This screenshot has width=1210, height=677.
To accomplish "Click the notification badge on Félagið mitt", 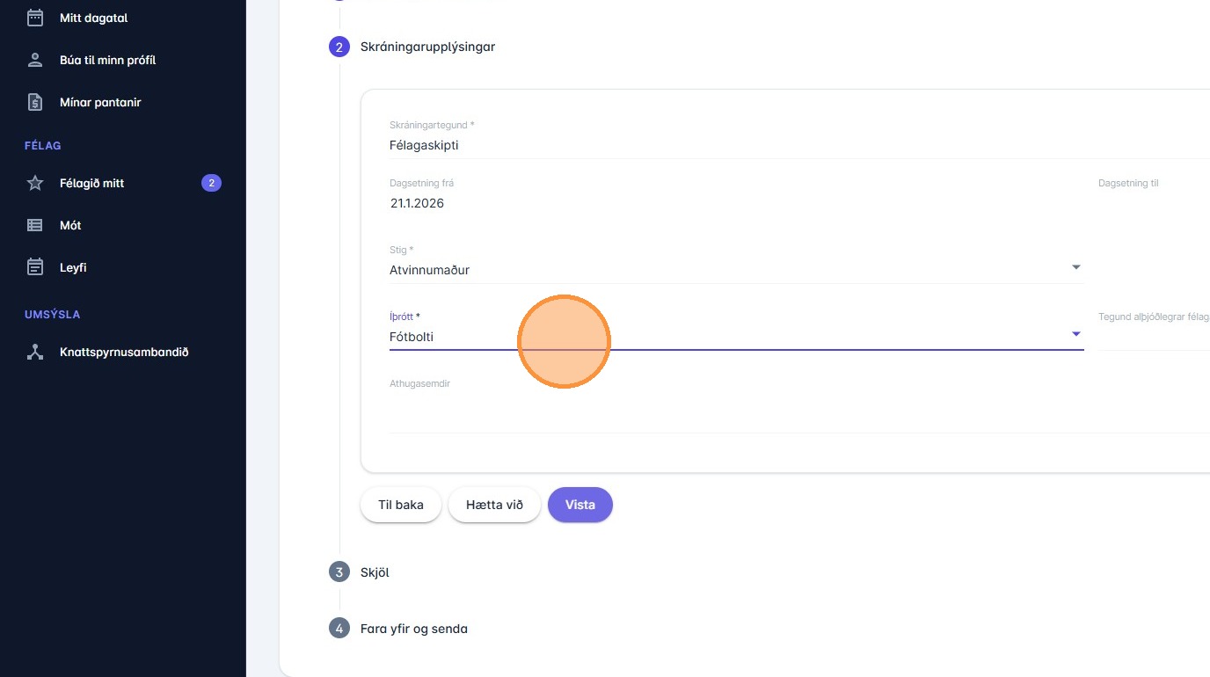I will tap(211, 183).
